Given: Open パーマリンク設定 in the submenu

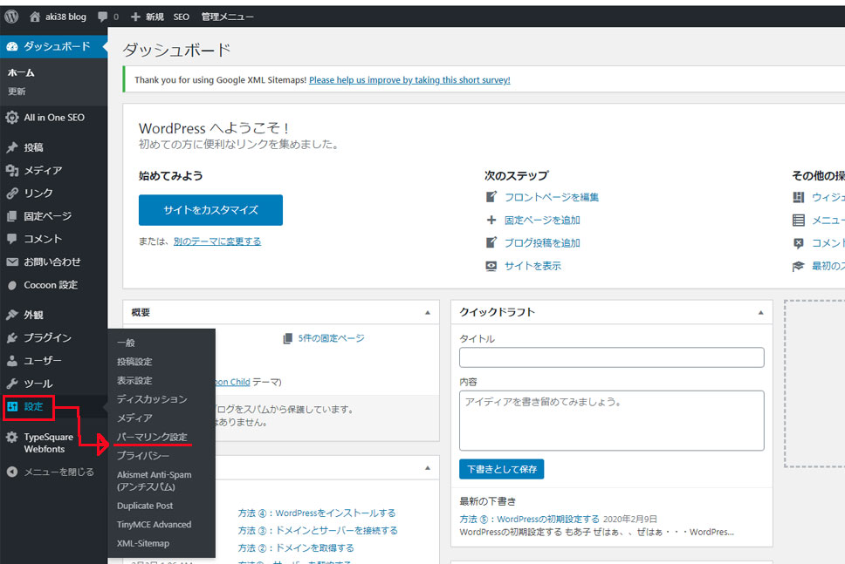Looking at the screenshot, I should point(152,437).
